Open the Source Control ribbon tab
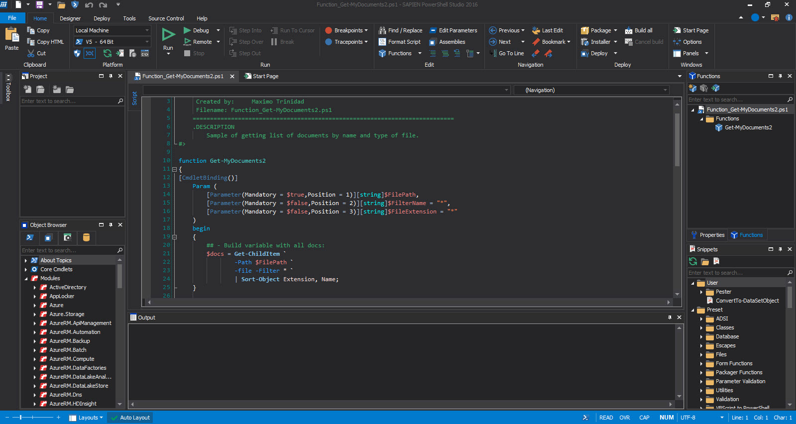This screenshot has height=424, width=796. (166, 18)
